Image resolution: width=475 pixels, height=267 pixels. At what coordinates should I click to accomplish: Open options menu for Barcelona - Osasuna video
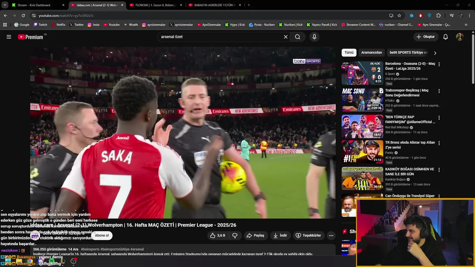(439, 64)
